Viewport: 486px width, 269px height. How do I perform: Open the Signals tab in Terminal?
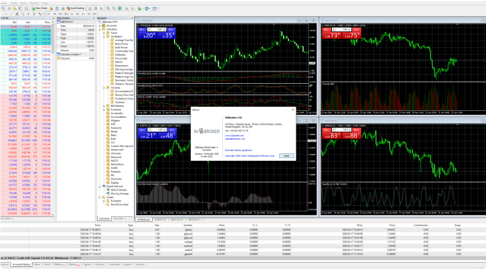point(87,265)
